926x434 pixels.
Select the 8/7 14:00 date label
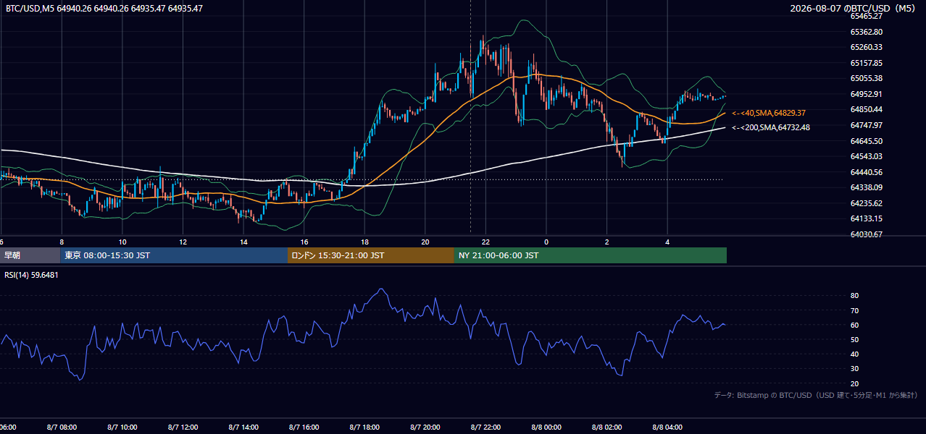(244, 427)
